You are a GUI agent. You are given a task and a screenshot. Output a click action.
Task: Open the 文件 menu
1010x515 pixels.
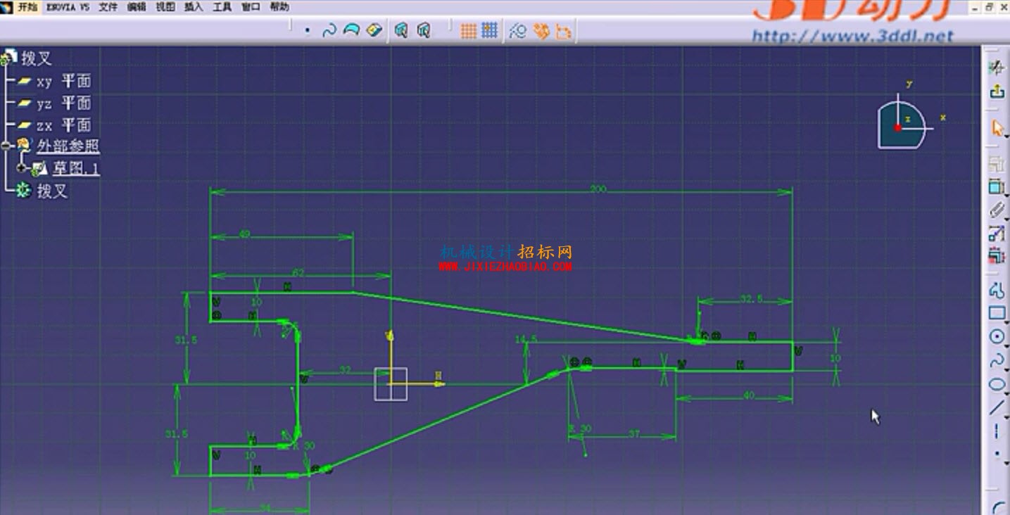click(108, 7)
